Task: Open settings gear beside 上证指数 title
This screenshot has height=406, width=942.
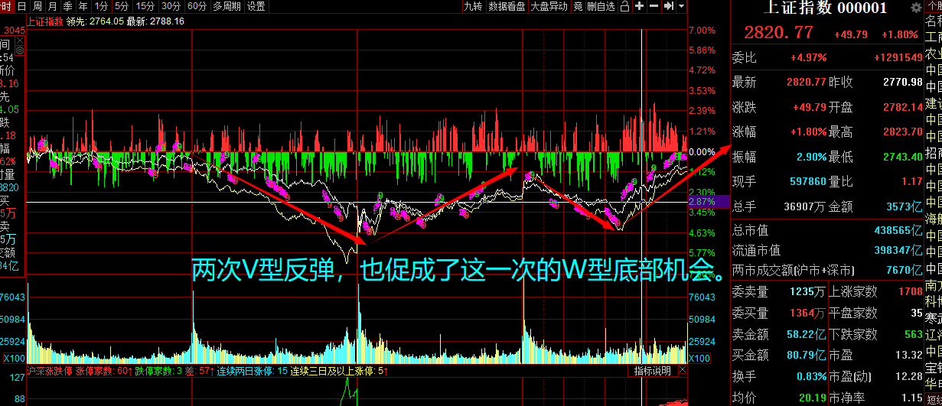Action: (x=916, y=8)
